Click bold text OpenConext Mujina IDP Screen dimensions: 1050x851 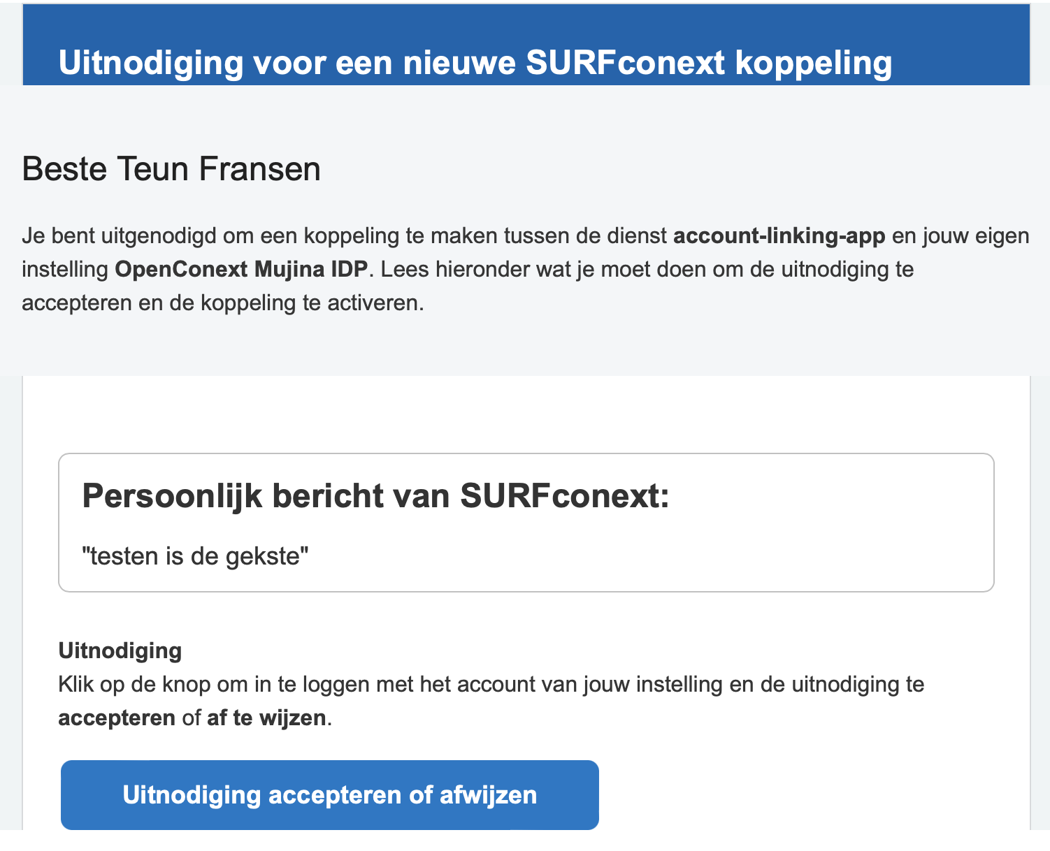(x=241, y=270)
